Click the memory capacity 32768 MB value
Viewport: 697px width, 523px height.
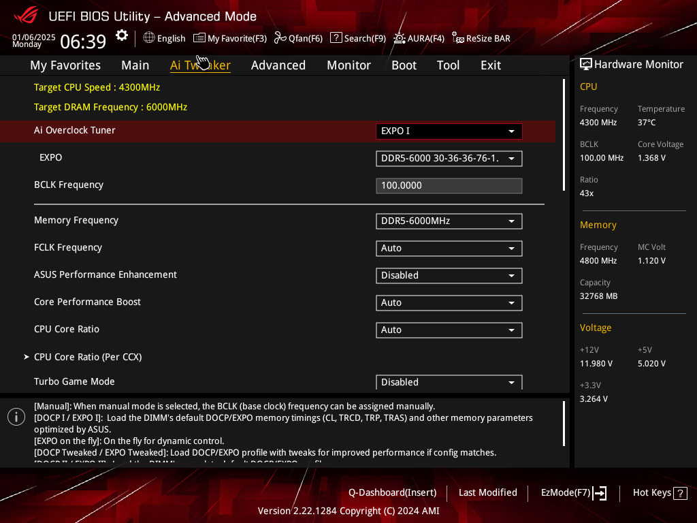click(x=598, y=296)
